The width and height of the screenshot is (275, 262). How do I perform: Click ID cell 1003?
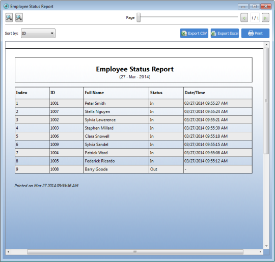tap(67, 128)
